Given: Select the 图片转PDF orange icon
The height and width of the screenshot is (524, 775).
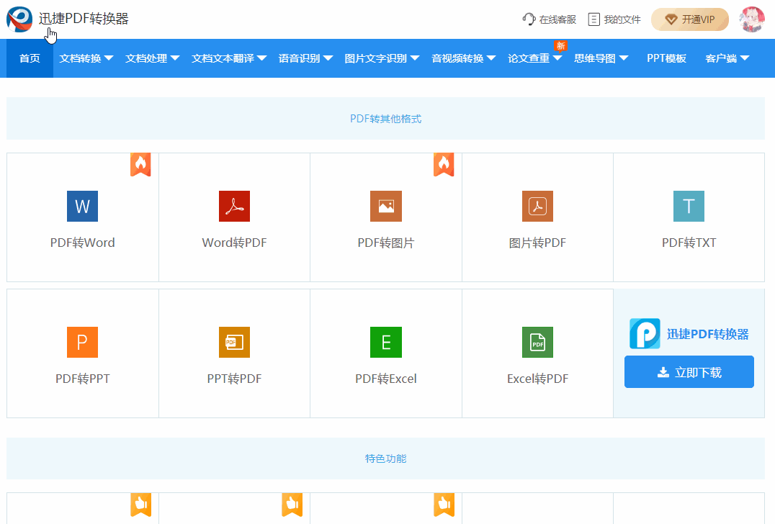Looking at the screenshot, I should [538, 206].
